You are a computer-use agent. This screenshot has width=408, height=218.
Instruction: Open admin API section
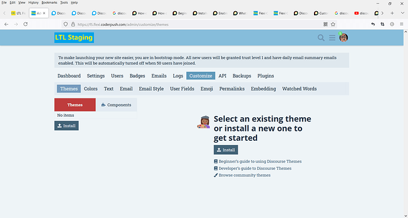(x=222, y=75)
